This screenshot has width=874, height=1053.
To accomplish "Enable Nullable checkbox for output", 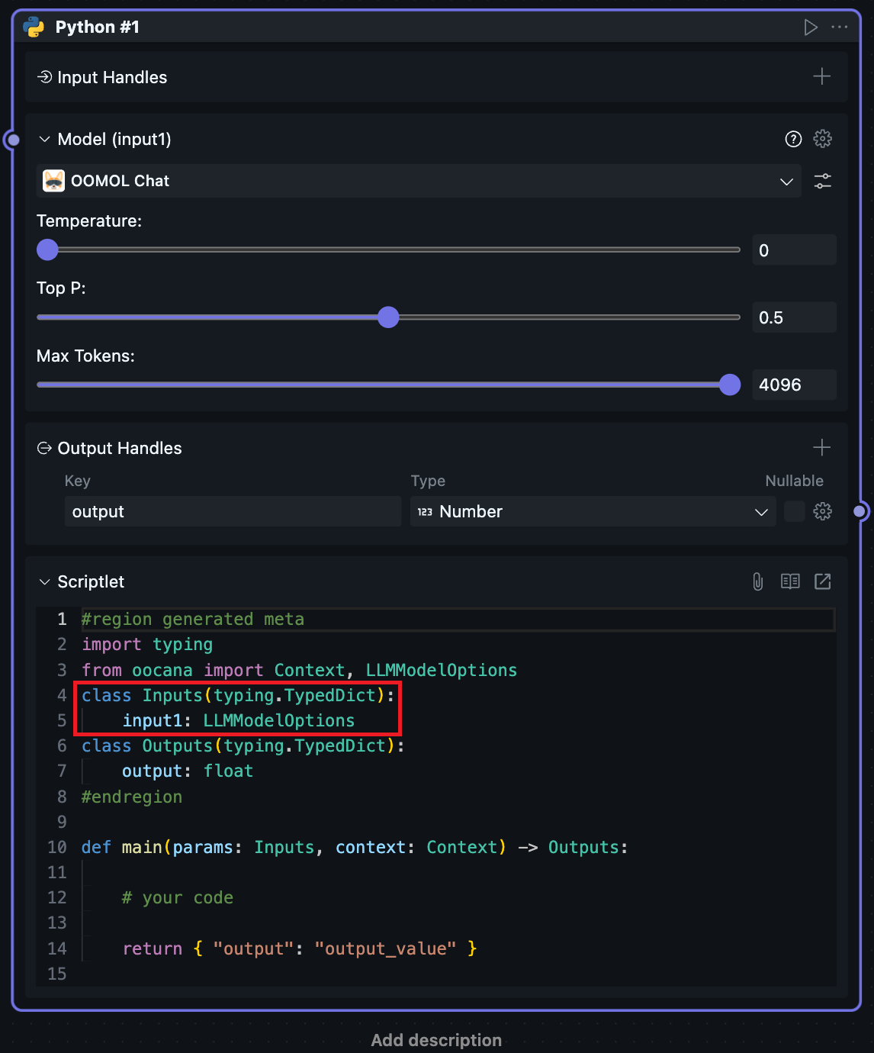I will click(x=794, y=511).
